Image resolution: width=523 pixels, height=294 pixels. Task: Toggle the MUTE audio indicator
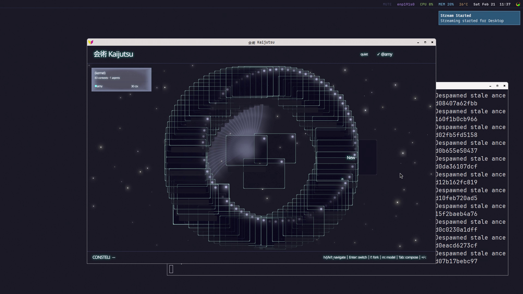tap(387, 4)
